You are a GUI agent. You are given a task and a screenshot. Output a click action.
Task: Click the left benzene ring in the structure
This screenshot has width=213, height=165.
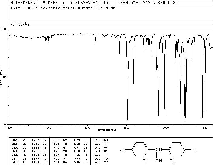140,149
